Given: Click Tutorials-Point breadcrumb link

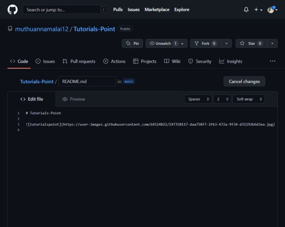Looking at the screenshot, I should (x=37, y=81).
